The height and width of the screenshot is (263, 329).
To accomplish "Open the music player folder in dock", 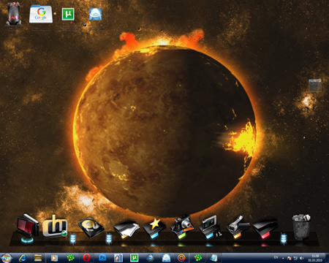I will (210, 227).
